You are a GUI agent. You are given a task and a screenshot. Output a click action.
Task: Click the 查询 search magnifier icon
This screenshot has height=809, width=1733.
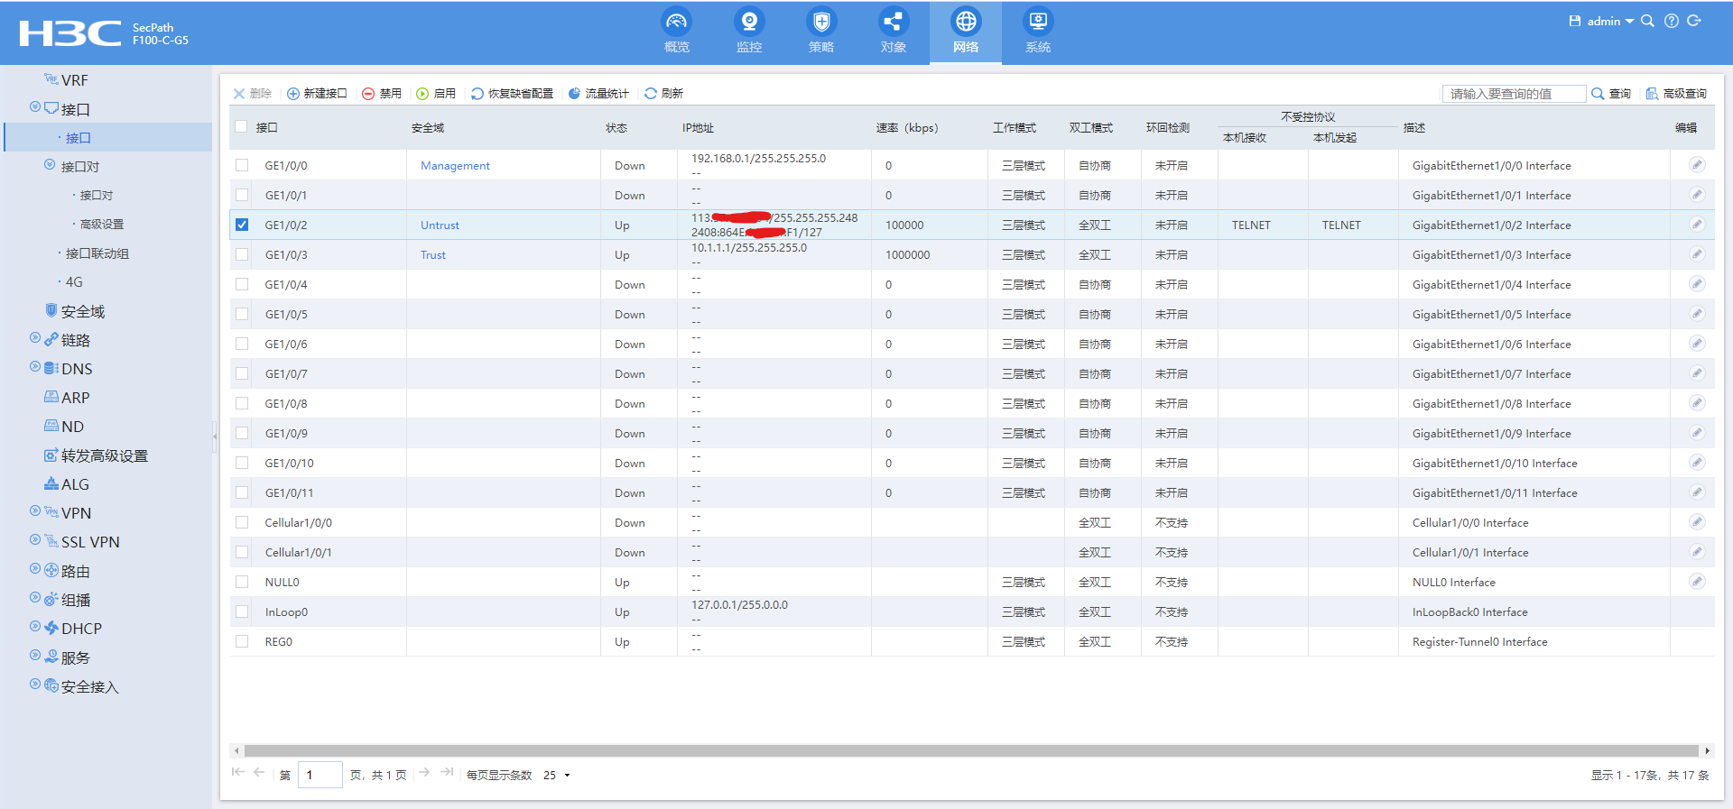click(1598, 94)
